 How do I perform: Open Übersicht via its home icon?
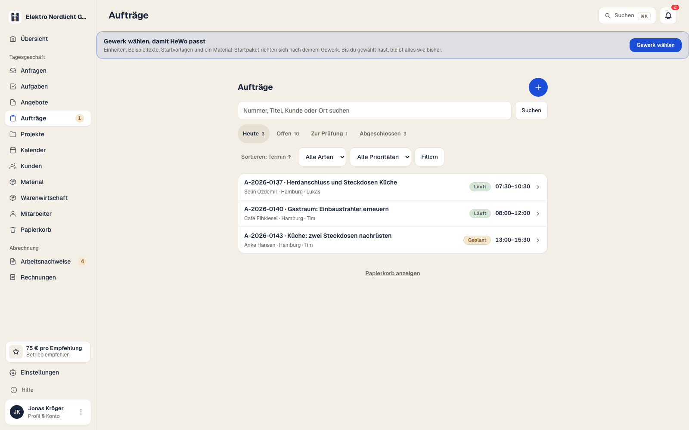point(13,39)
